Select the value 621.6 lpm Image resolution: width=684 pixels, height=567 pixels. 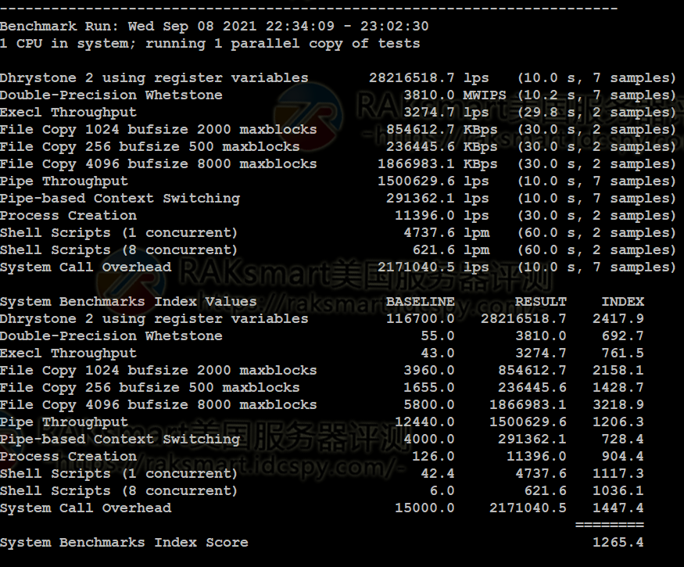tap(450, 250)
